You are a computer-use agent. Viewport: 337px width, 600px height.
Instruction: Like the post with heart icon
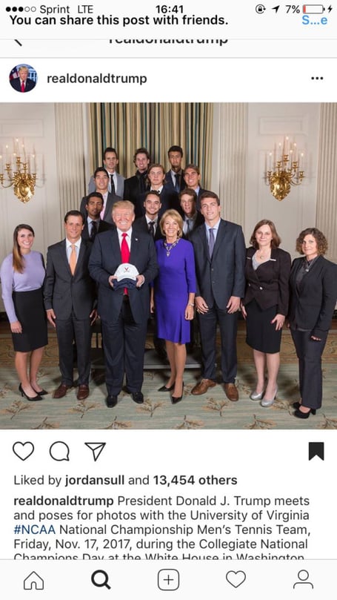click(x=23, y=451)
